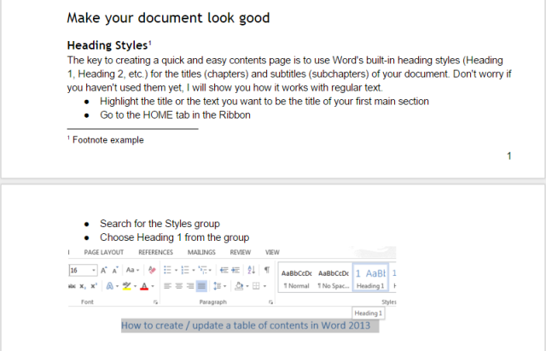Click 'Go to the HOME tab' bullet
This screenshot has height=351, width=546.
click(x=175, y=115)
